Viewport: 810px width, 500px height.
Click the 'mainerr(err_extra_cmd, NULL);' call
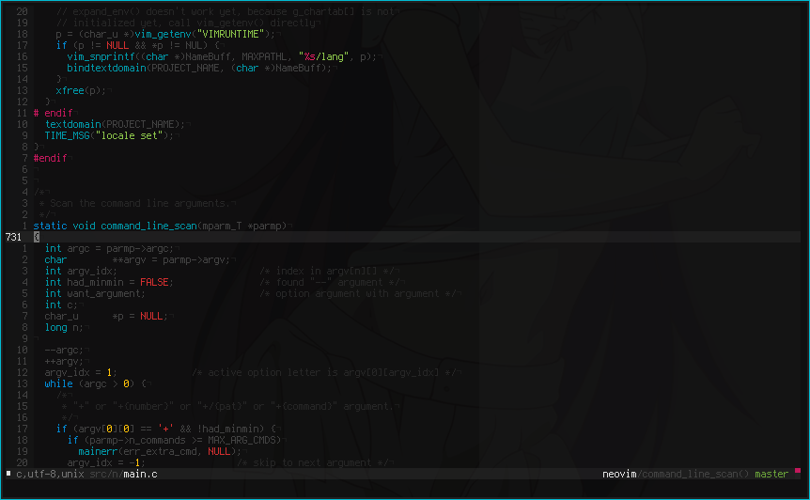160,451
